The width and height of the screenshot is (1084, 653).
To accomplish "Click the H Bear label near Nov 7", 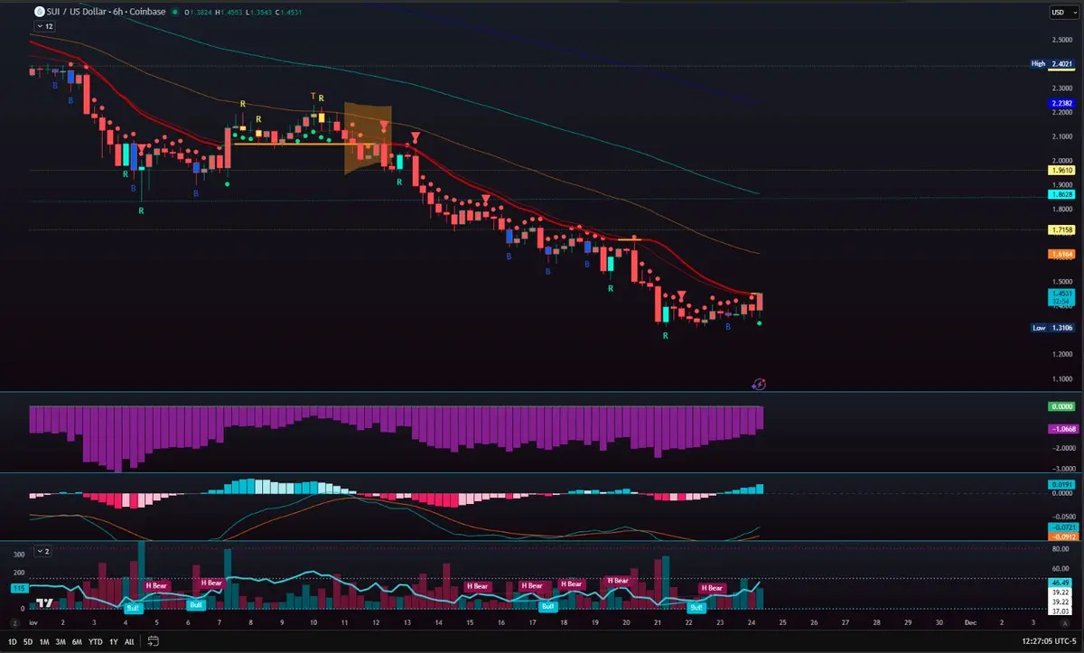I will (211, 583).
